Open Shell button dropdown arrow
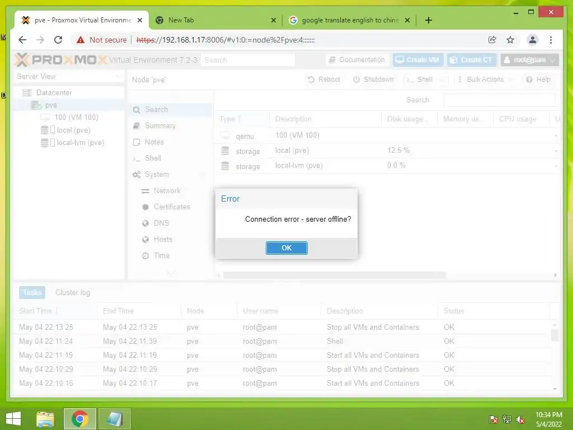Image resolution: width=573 pixels, height=430 pixels. pyautogui.click(x=443, y=80)
